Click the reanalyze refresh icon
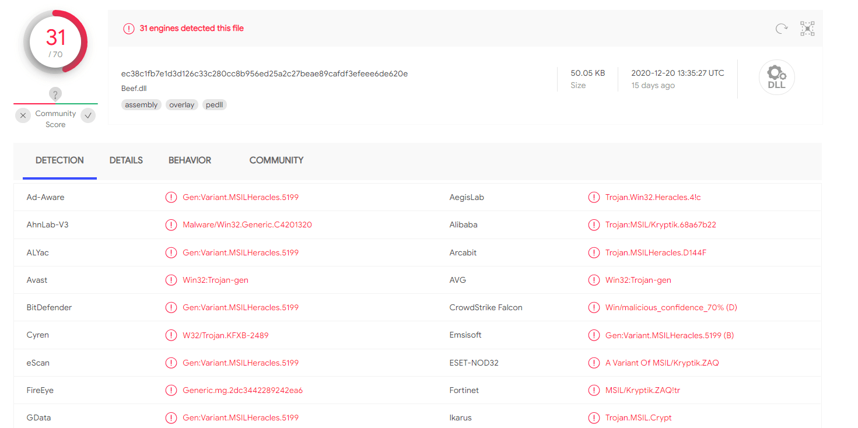Viewport: 858px width, 428px height. click(782, 29)
